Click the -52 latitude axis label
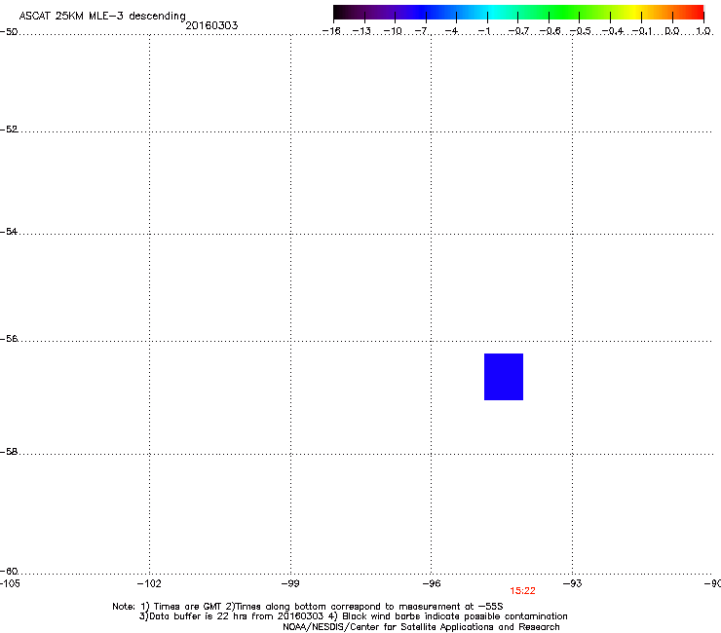Screen dimensions: 721x633 [9, 130]
